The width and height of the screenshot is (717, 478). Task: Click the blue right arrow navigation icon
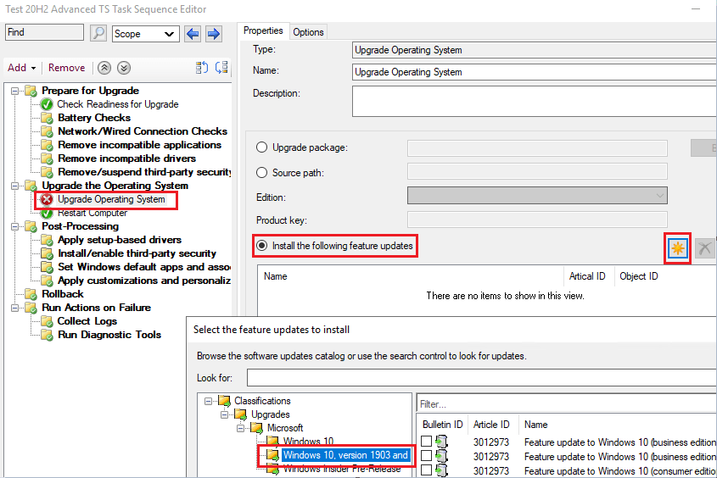(x=213, y=34)
